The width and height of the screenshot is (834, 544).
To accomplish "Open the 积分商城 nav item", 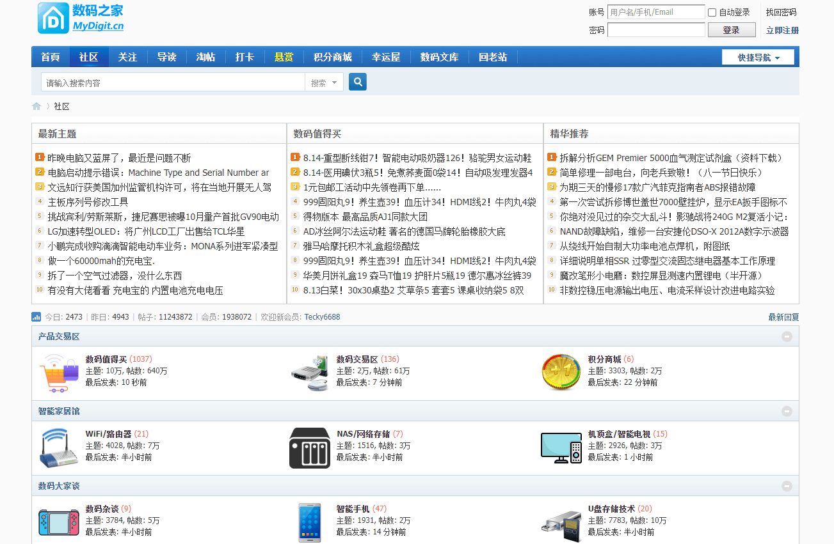I will coord(333,57).
